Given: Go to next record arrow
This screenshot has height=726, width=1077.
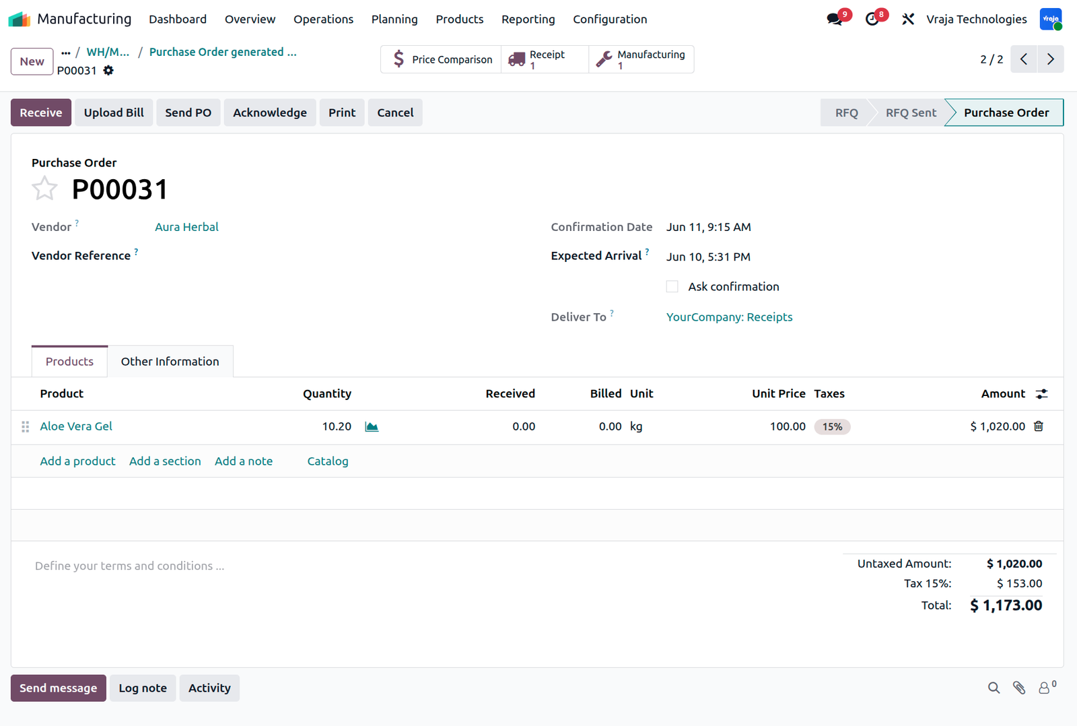Looking at the screenshot, I should point(1051,59).
